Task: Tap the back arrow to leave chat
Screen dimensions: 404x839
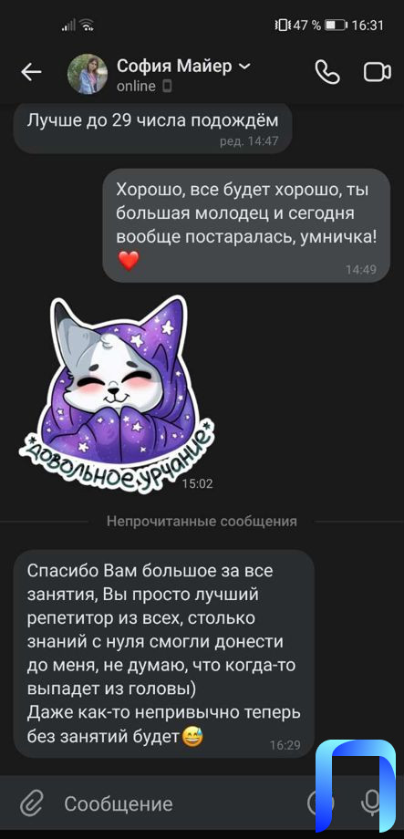Action: pyautogui.click(x=31, y=73)
